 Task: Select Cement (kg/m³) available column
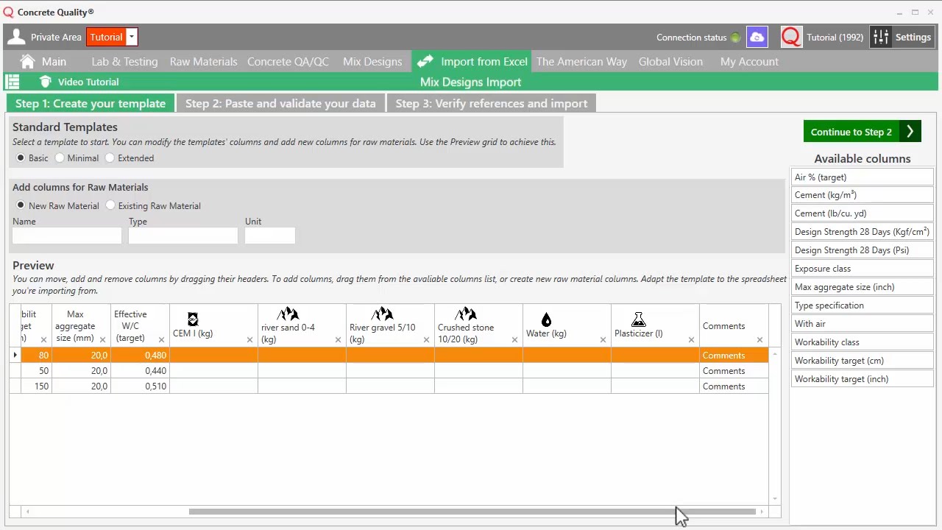862,195
